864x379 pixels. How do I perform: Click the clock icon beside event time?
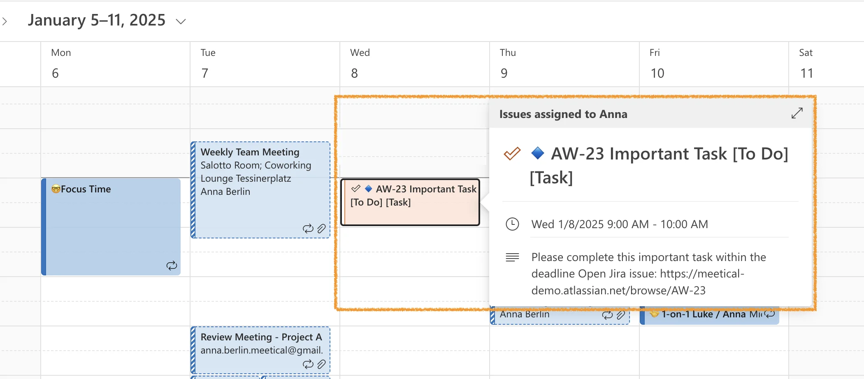(512, 224)
